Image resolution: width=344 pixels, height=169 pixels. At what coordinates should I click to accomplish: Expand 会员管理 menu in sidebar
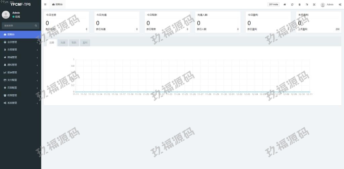[x=20, y=42]
